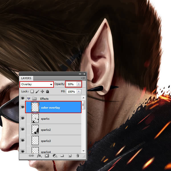The width and height of the screenshot is (171, 171).
Task: Hide the sparks3 layer
Action: tap(23, 140)
